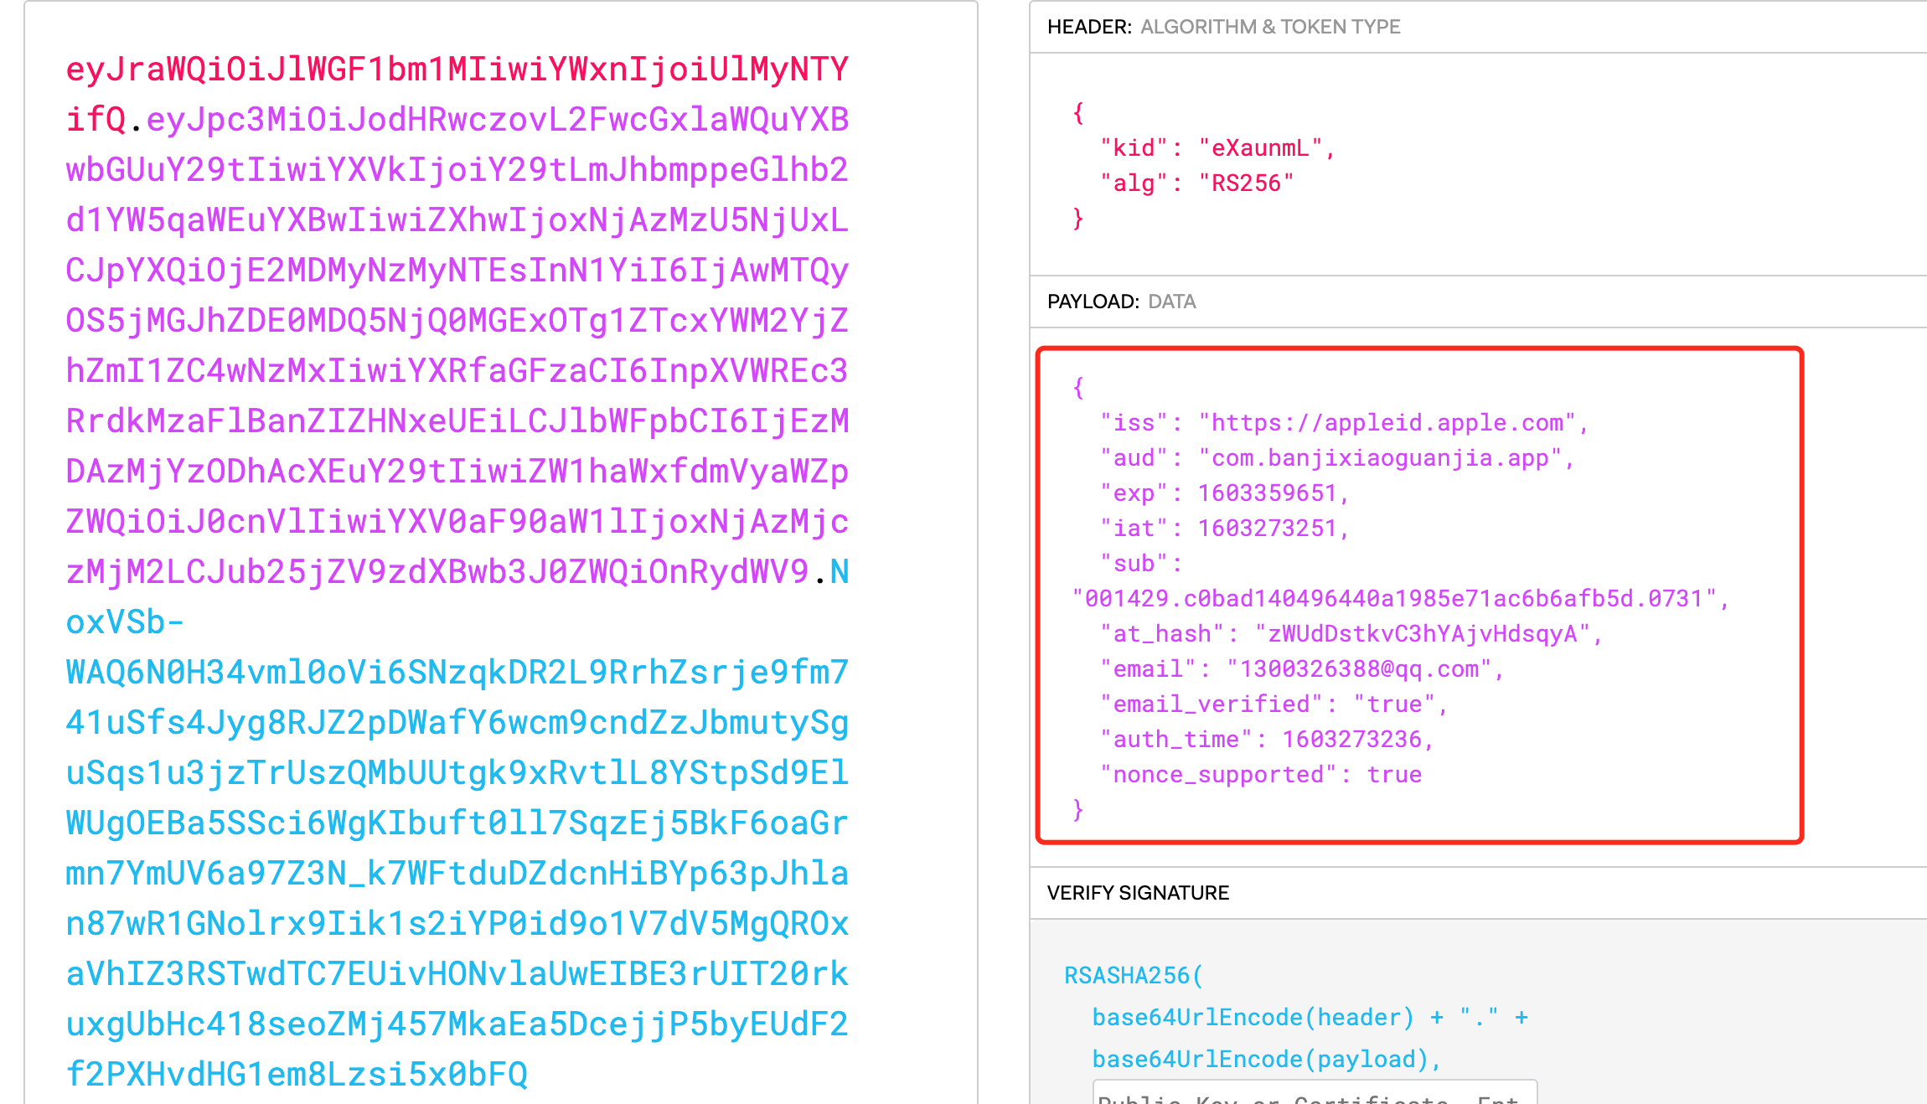Screen dimensions: 1927x1104
Task: Click the "email_verified" line
Action: 1273,704
